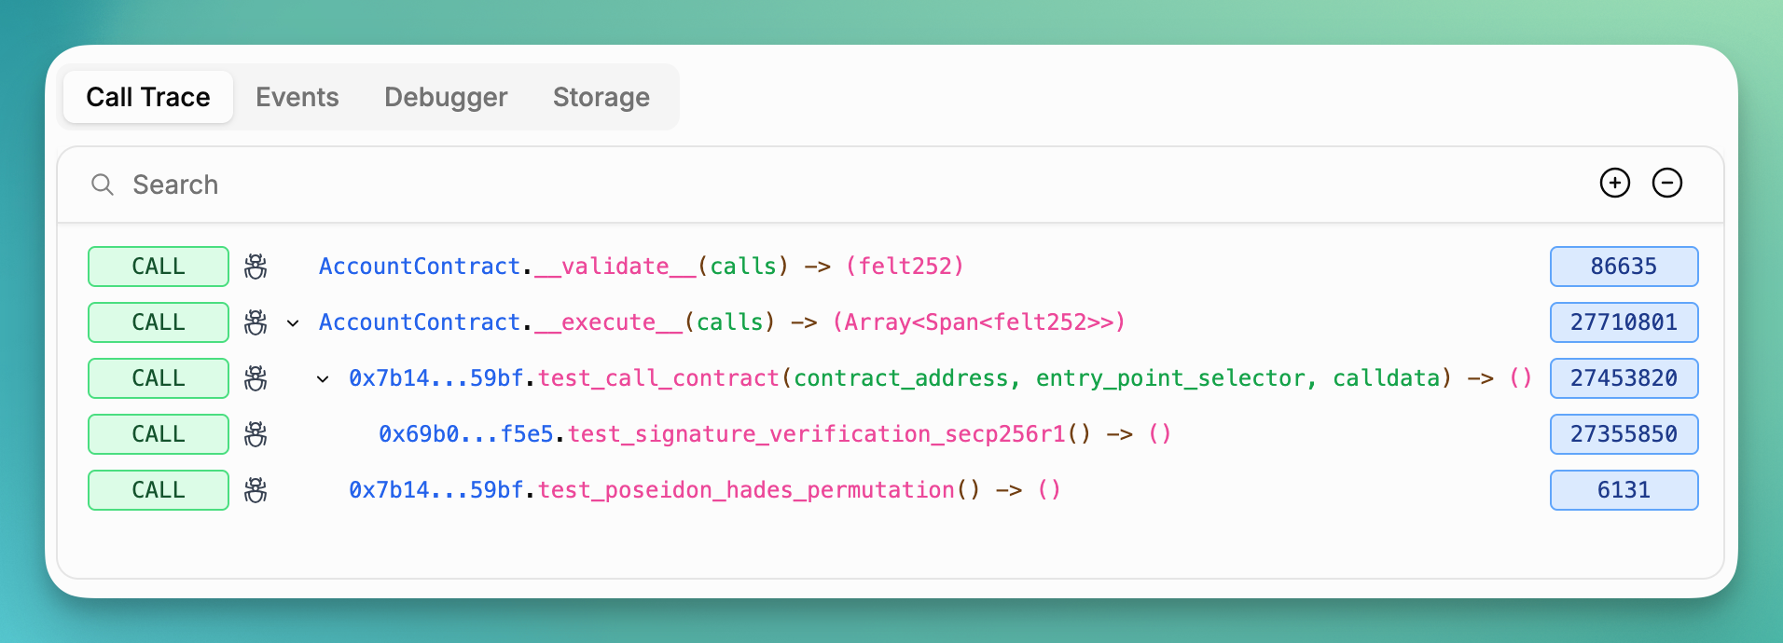Click the 86635 gas badge
Viewport: 1783px width, 643px height.
pos(1624,267)
